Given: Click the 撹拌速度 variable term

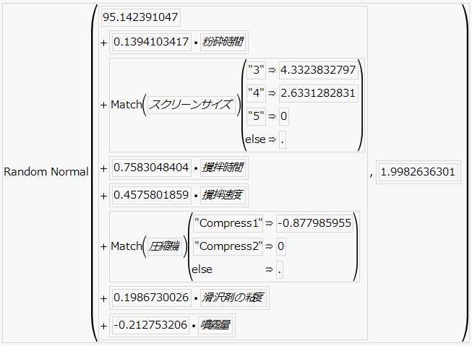Looking at the screenshot, I should tap(223, 194).
